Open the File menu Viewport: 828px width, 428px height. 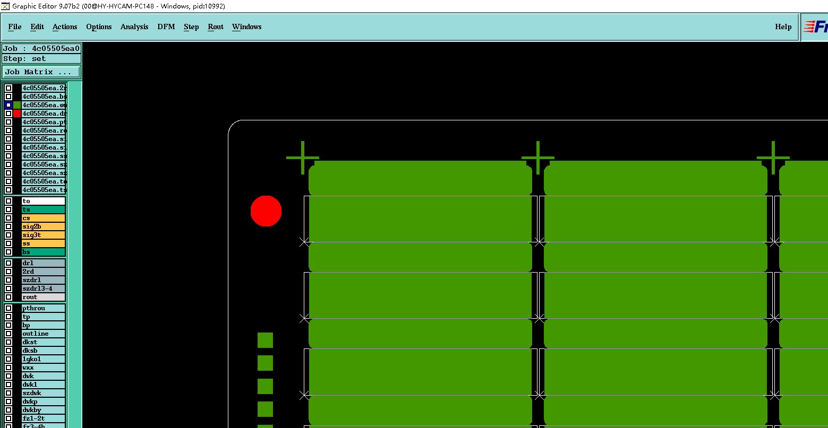tap(15, 27)
